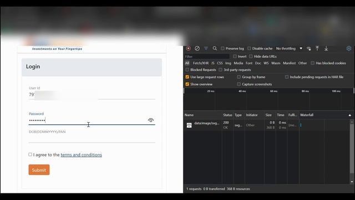Enable Capture screenshots option
Screen dimensions: 355x200
click(239, 84)
